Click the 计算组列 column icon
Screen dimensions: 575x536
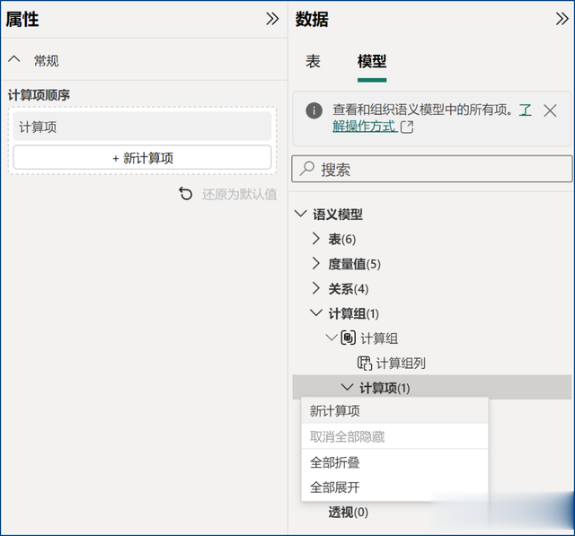[365, 363]
